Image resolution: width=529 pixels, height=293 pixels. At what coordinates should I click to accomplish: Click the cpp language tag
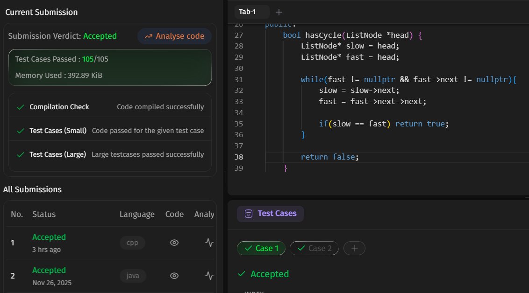click(x=132, y=243)
